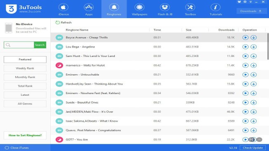The image size is (269, 151).
Task: Select the Featured category
Action: 25,59
